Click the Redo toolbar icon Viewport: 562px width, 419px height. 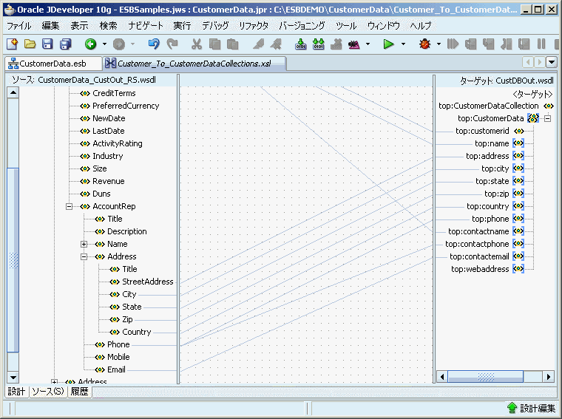click(x=172, y=44)
